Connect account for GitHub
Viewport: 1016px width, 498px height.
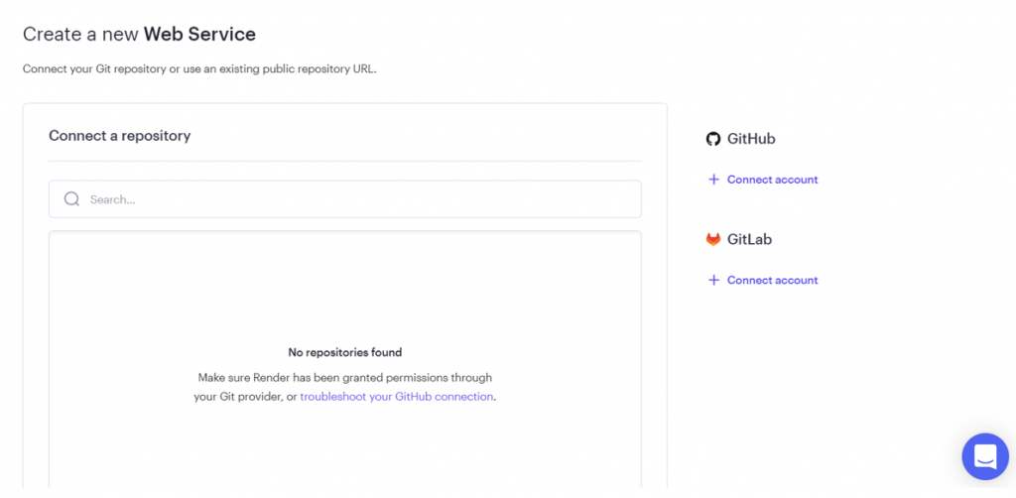[x=772, y=180]
